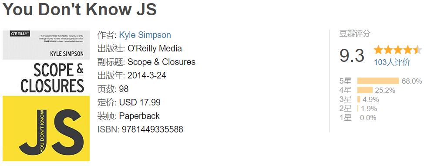Click the 68.0% five-star percentage

click(412, 81)
